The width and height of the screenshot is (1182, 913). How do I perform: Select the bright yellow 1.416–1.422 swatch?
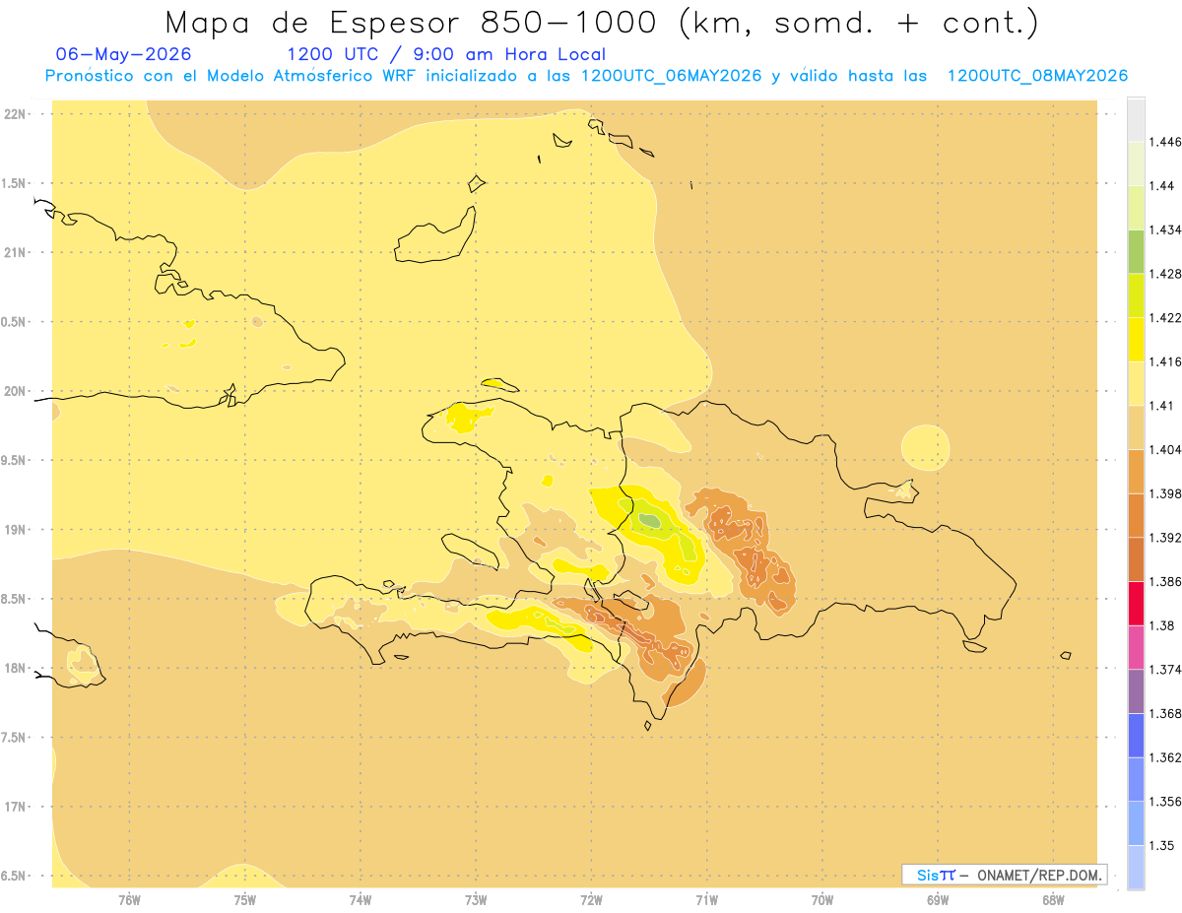[x=1136, y=340]
